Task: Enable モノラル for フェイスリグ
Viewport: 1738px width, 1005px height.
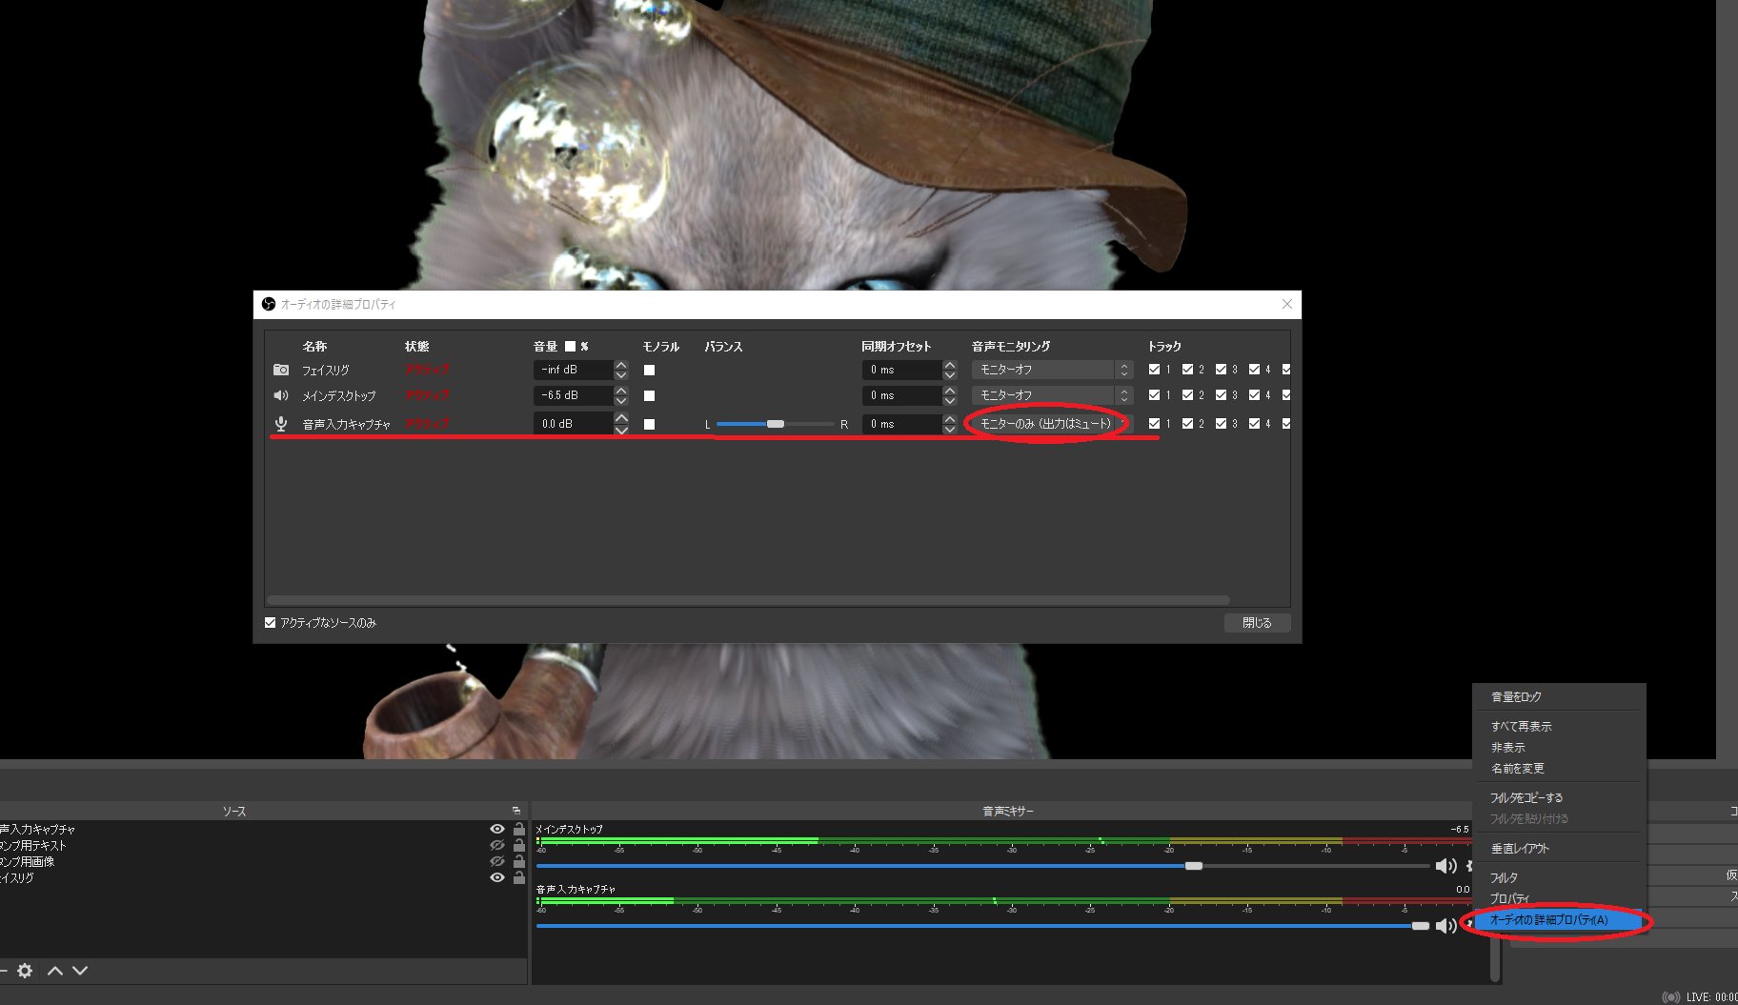Action: (649, 370)
